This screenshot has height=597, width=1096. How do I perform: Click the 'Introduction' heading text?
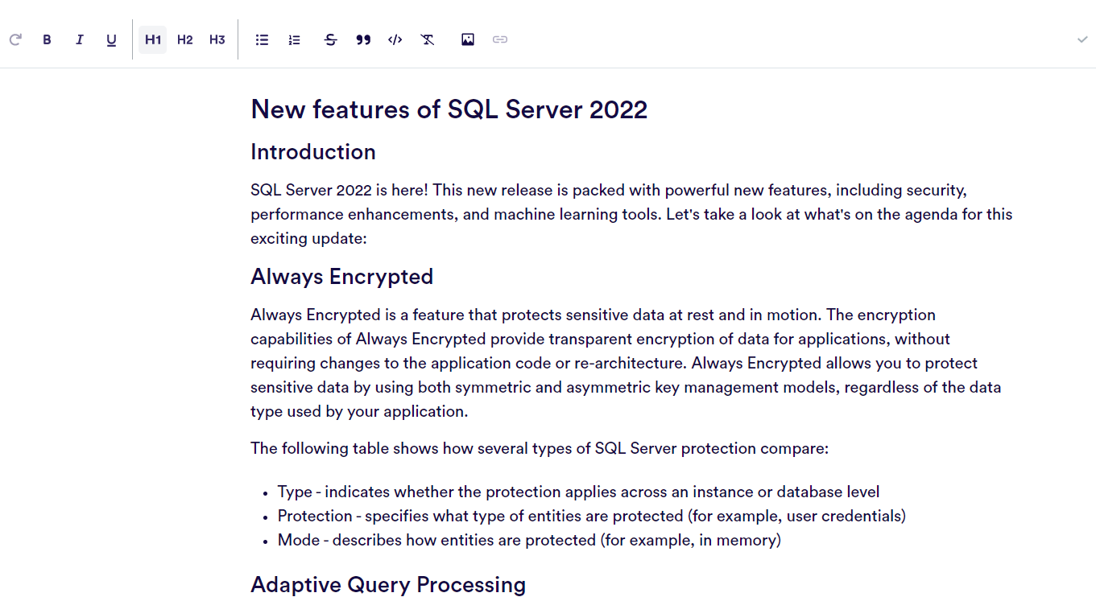point(312,152)
